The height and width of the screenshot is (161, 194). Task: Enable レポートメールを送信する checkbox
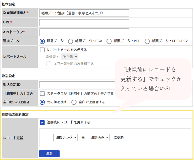coord(42,50)
